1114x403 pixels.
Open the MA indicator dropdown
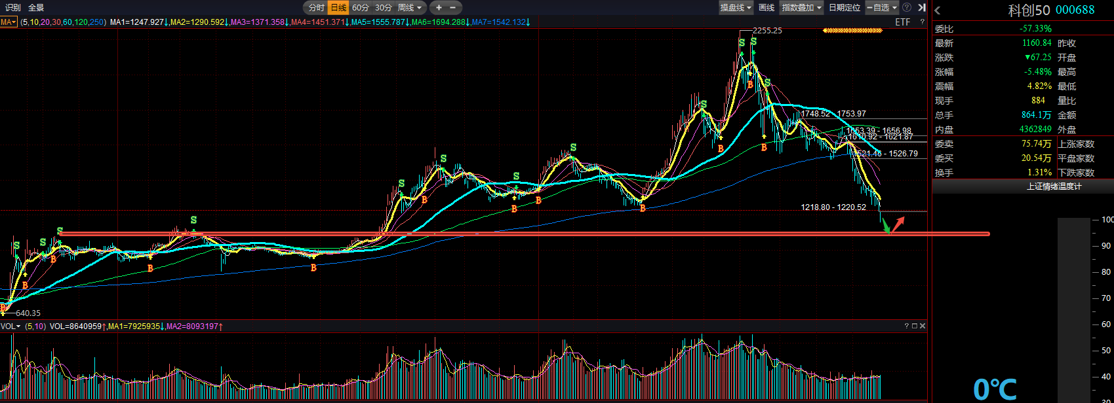click(x=9, y=22)
